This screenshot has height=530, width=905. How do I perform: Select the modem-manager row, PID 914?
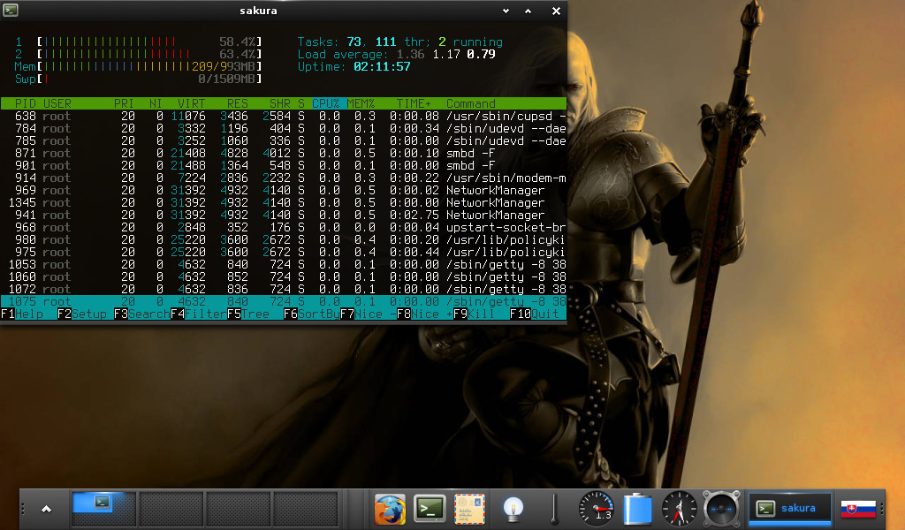pyautogui.click(x=284, y=178)
